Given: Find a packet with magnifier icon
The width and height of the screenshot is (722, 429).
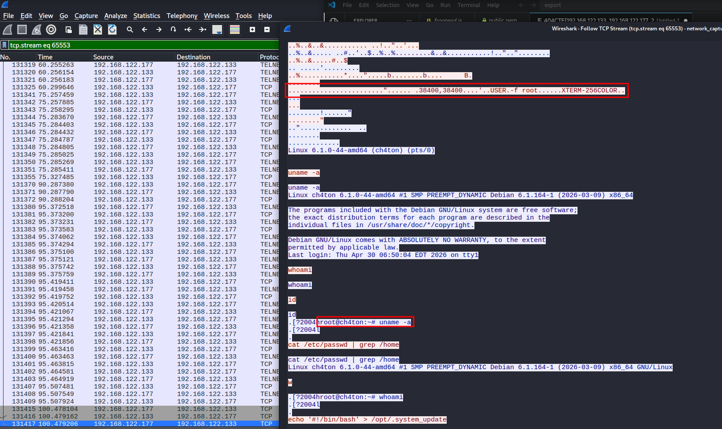Looking at the screenshot, I should pos(130,29).
